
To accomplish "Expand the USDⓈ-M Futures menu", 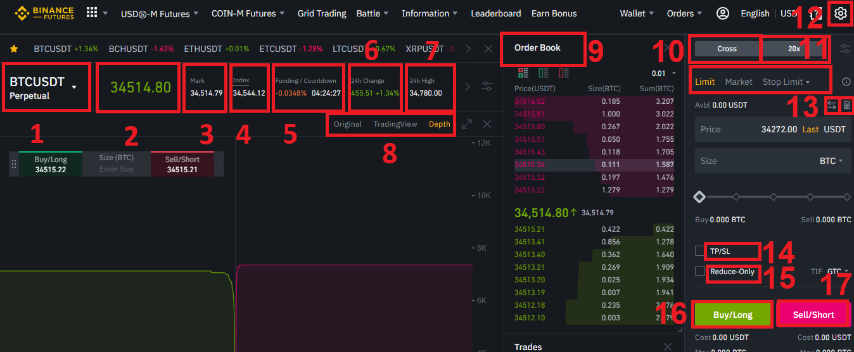I will tap(160, 13).
